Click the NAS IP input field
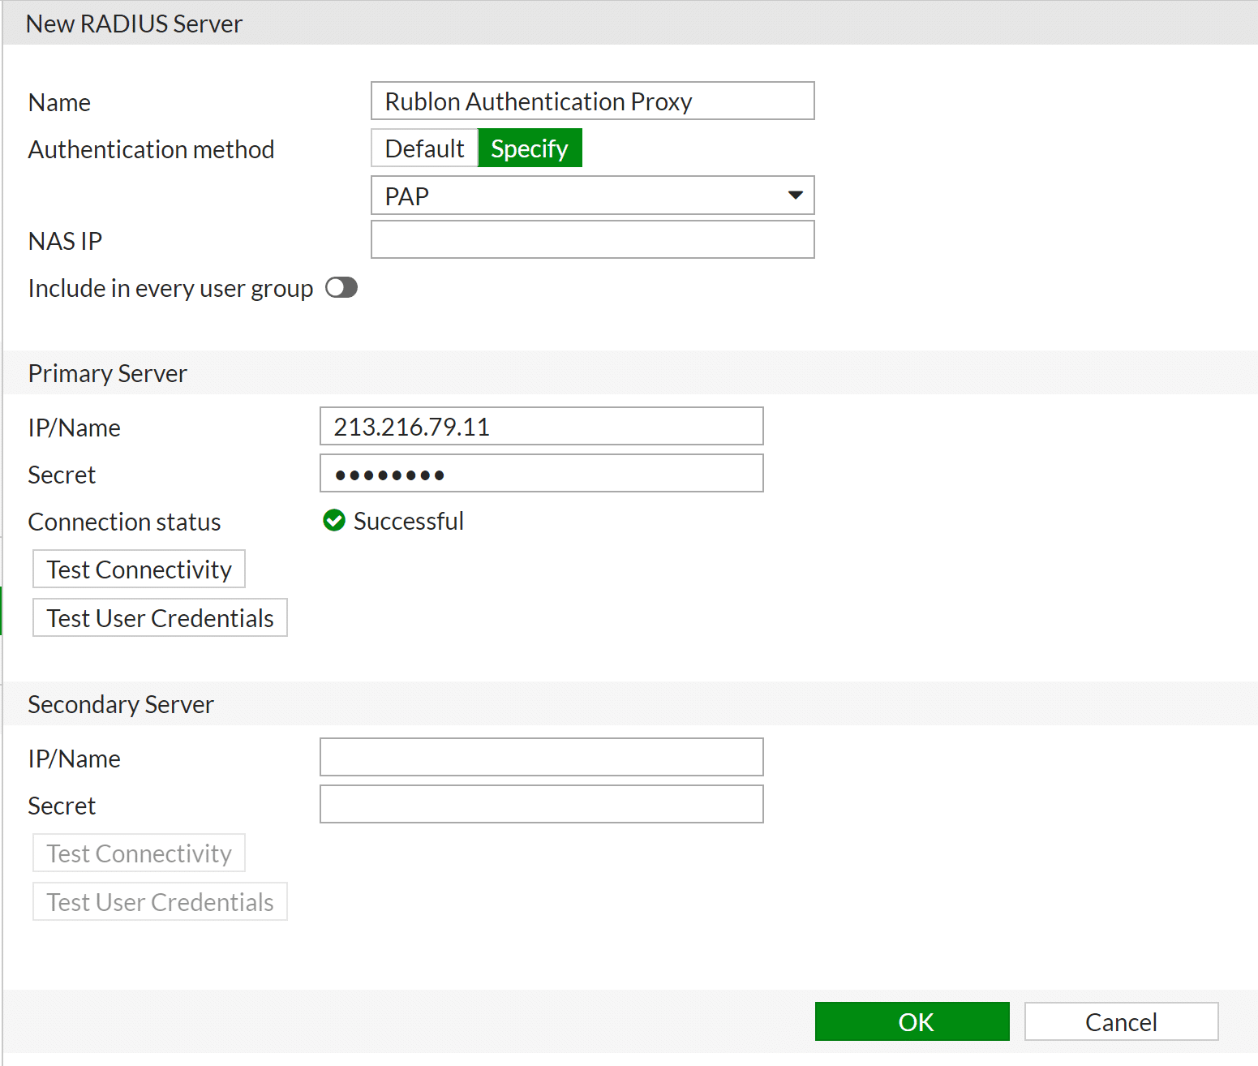 pyautogui.click(x=592, y=240)
